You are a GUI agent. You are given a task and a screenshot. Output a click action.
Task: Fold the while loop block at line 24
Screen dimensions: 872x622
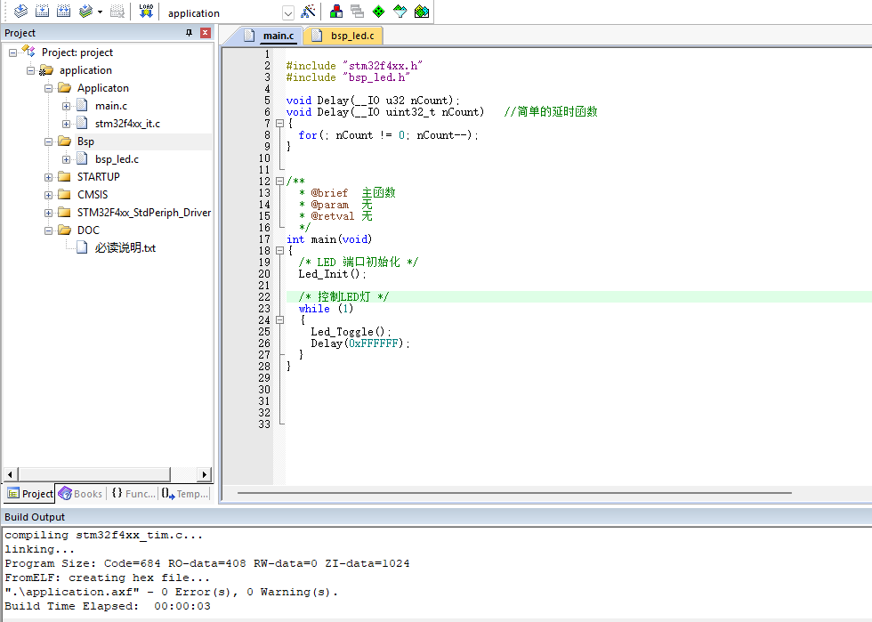[279, 320]
